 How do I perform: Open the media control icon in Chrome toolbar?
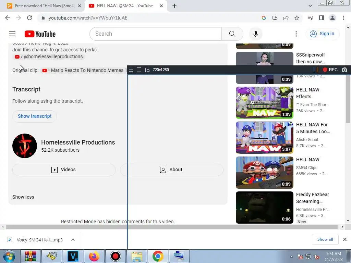click(310, 18)
